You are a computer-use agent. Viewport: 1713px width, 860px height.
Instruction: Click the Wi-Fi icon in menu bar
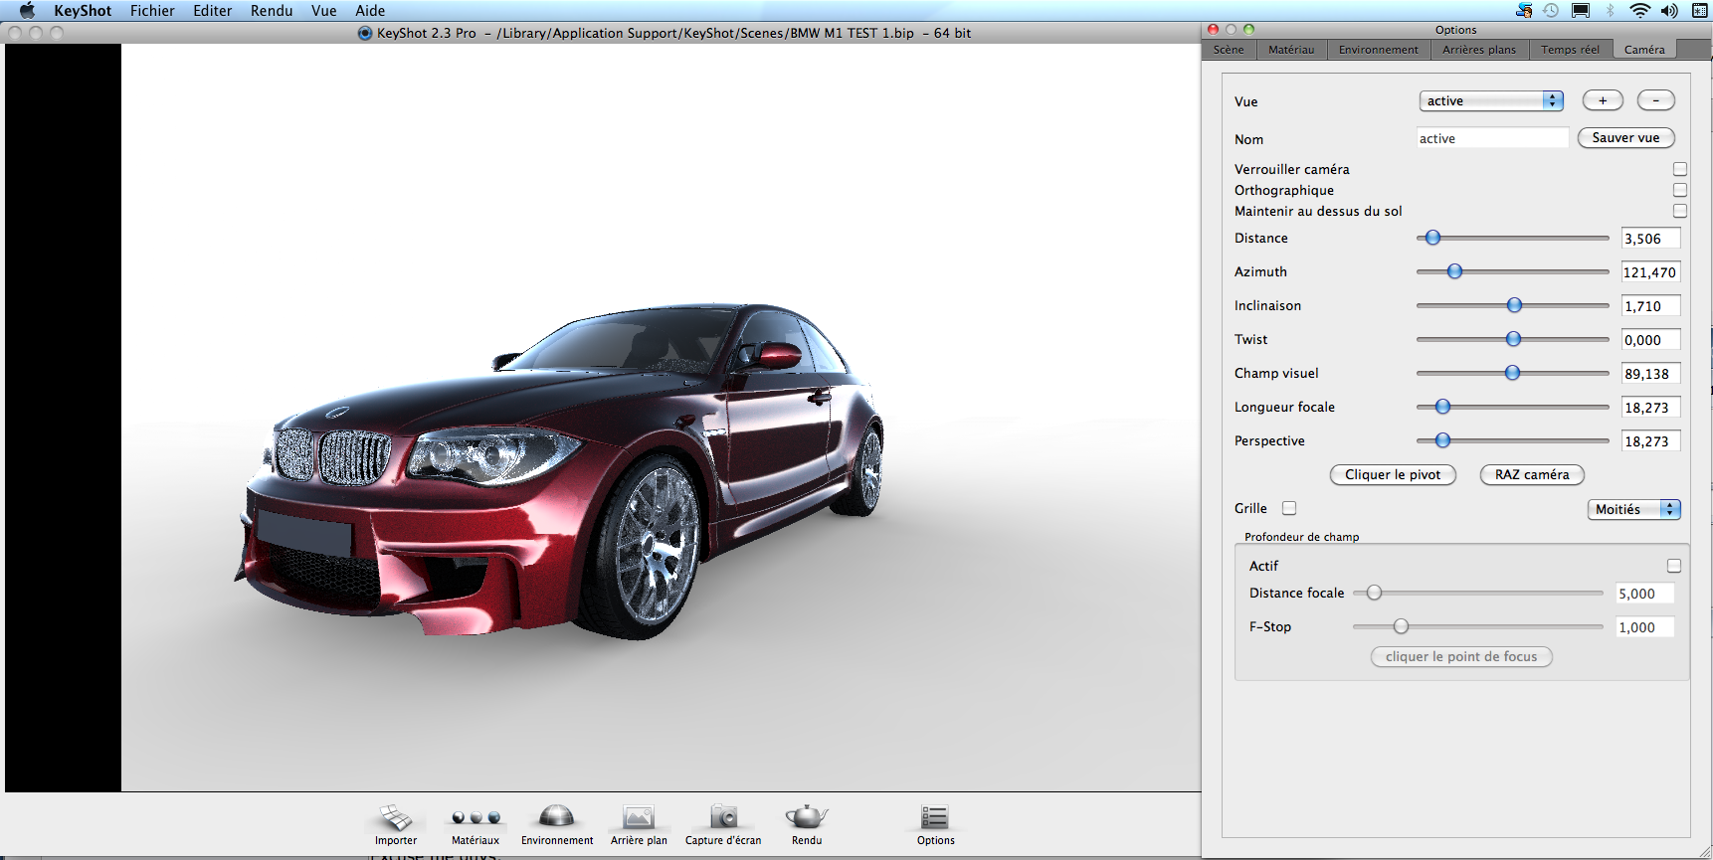[1639, 11]
